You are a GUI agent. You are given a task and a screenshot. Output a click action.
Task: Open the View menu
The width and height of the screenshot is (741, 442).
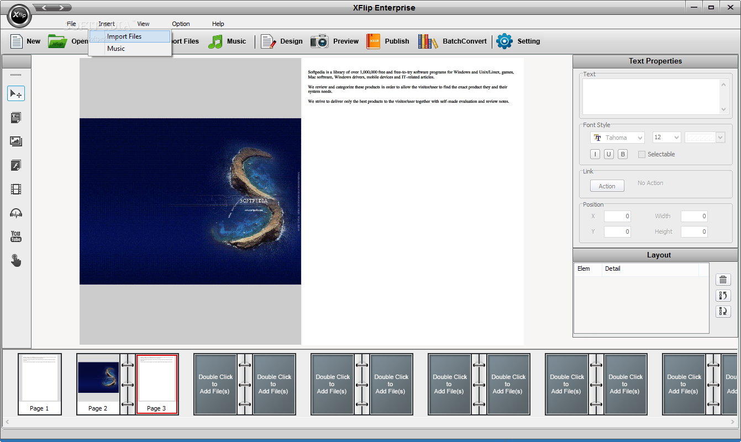pos(144,24)
